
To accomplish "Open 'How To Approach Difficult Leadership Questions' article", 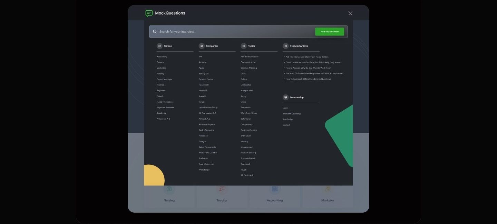I will 309,79.
